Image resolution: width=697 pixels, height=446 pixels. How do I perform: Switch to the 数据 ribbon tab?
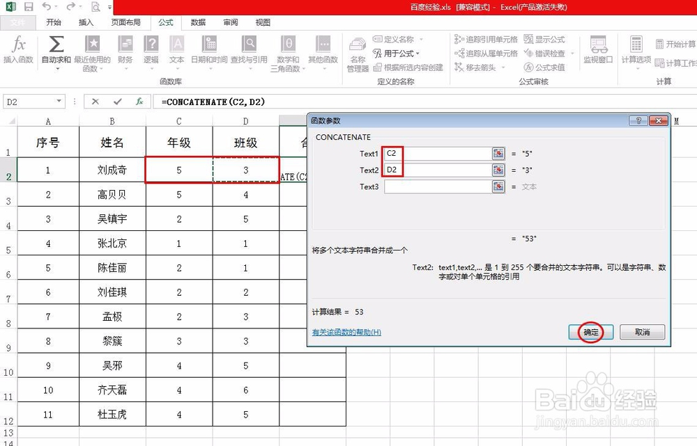(x=197, y=22)
